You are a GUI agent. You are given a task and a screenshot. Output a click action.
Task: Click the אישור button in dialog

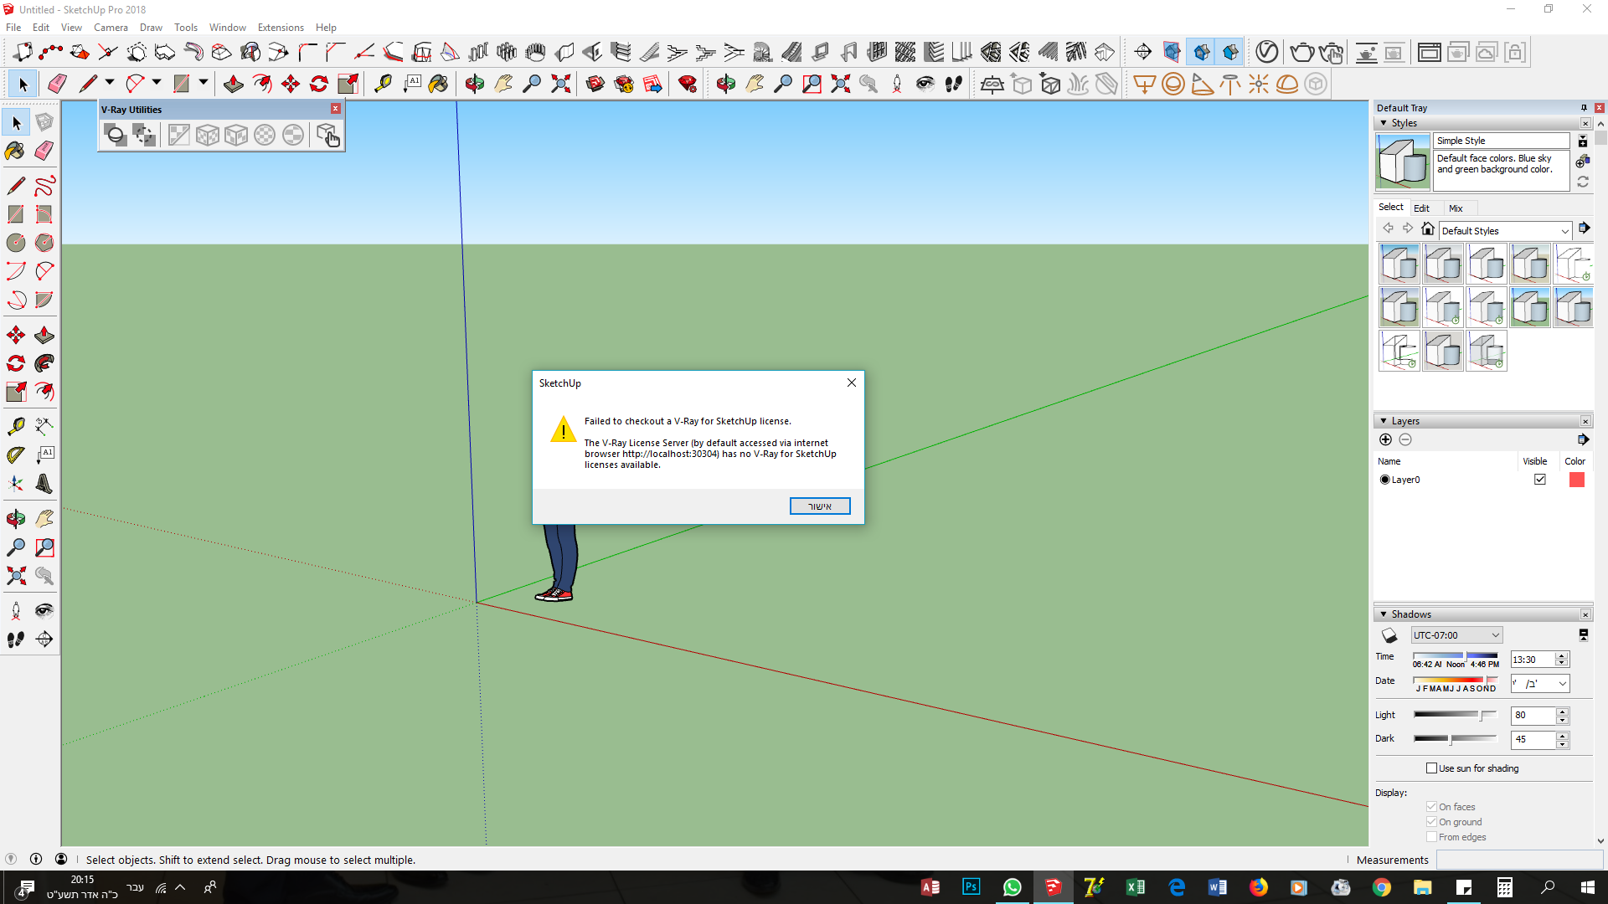pyautogui.click(x=819, y=506)
